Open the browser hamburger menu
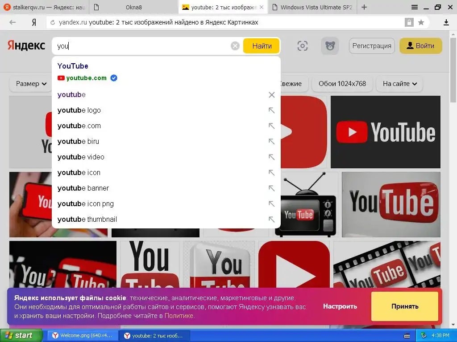The height and width of the screenshot is (342, 457). click(x=415, y=7)
